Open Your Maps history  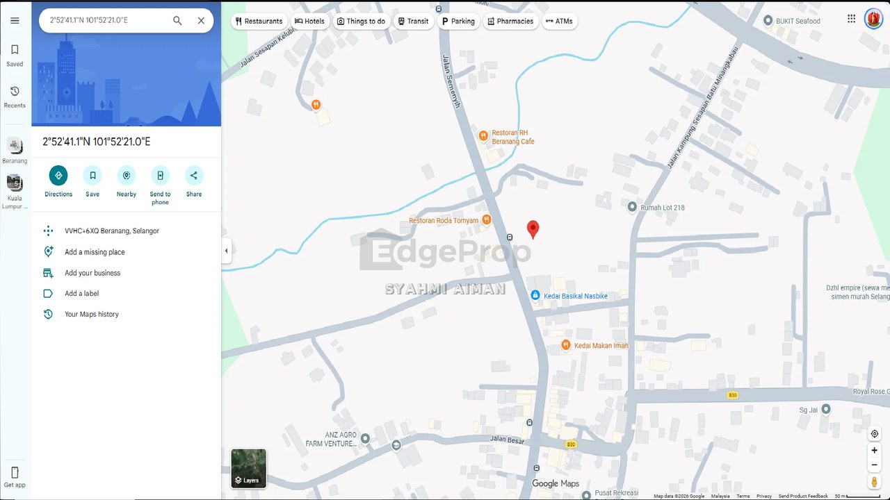point(92,314)
